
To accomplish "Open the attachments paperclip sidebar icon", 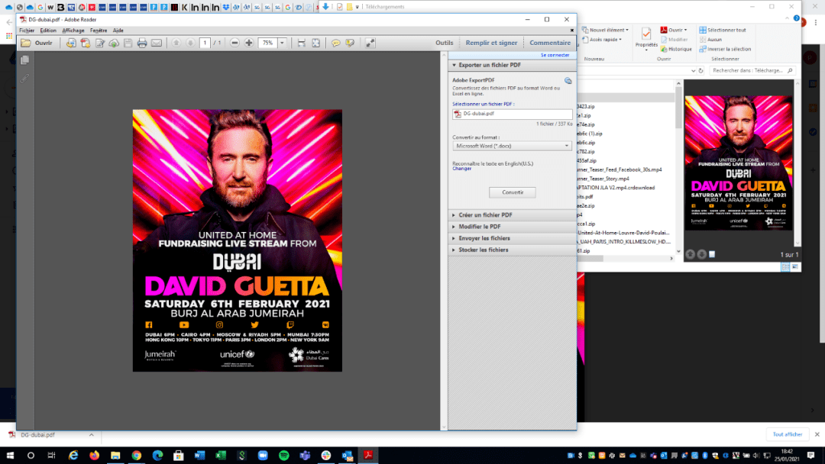I will pos(24,79).
